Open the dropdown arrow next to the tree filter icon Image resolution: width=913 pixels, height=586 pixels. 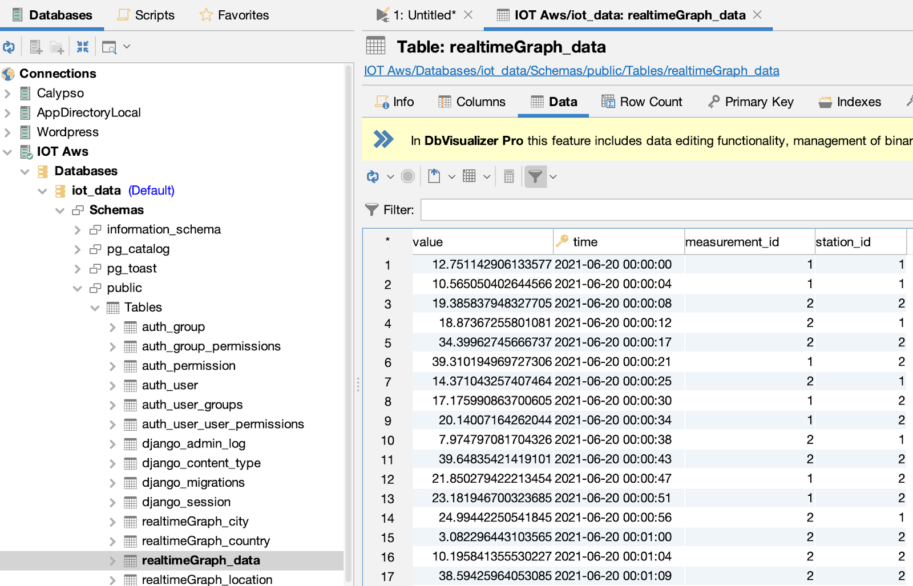point(127,47)
